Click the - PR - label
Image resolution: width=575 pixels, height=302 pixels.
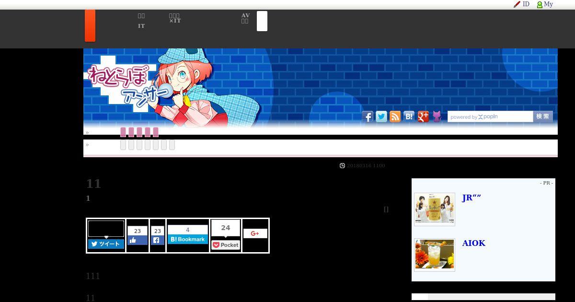coord(546,183)
